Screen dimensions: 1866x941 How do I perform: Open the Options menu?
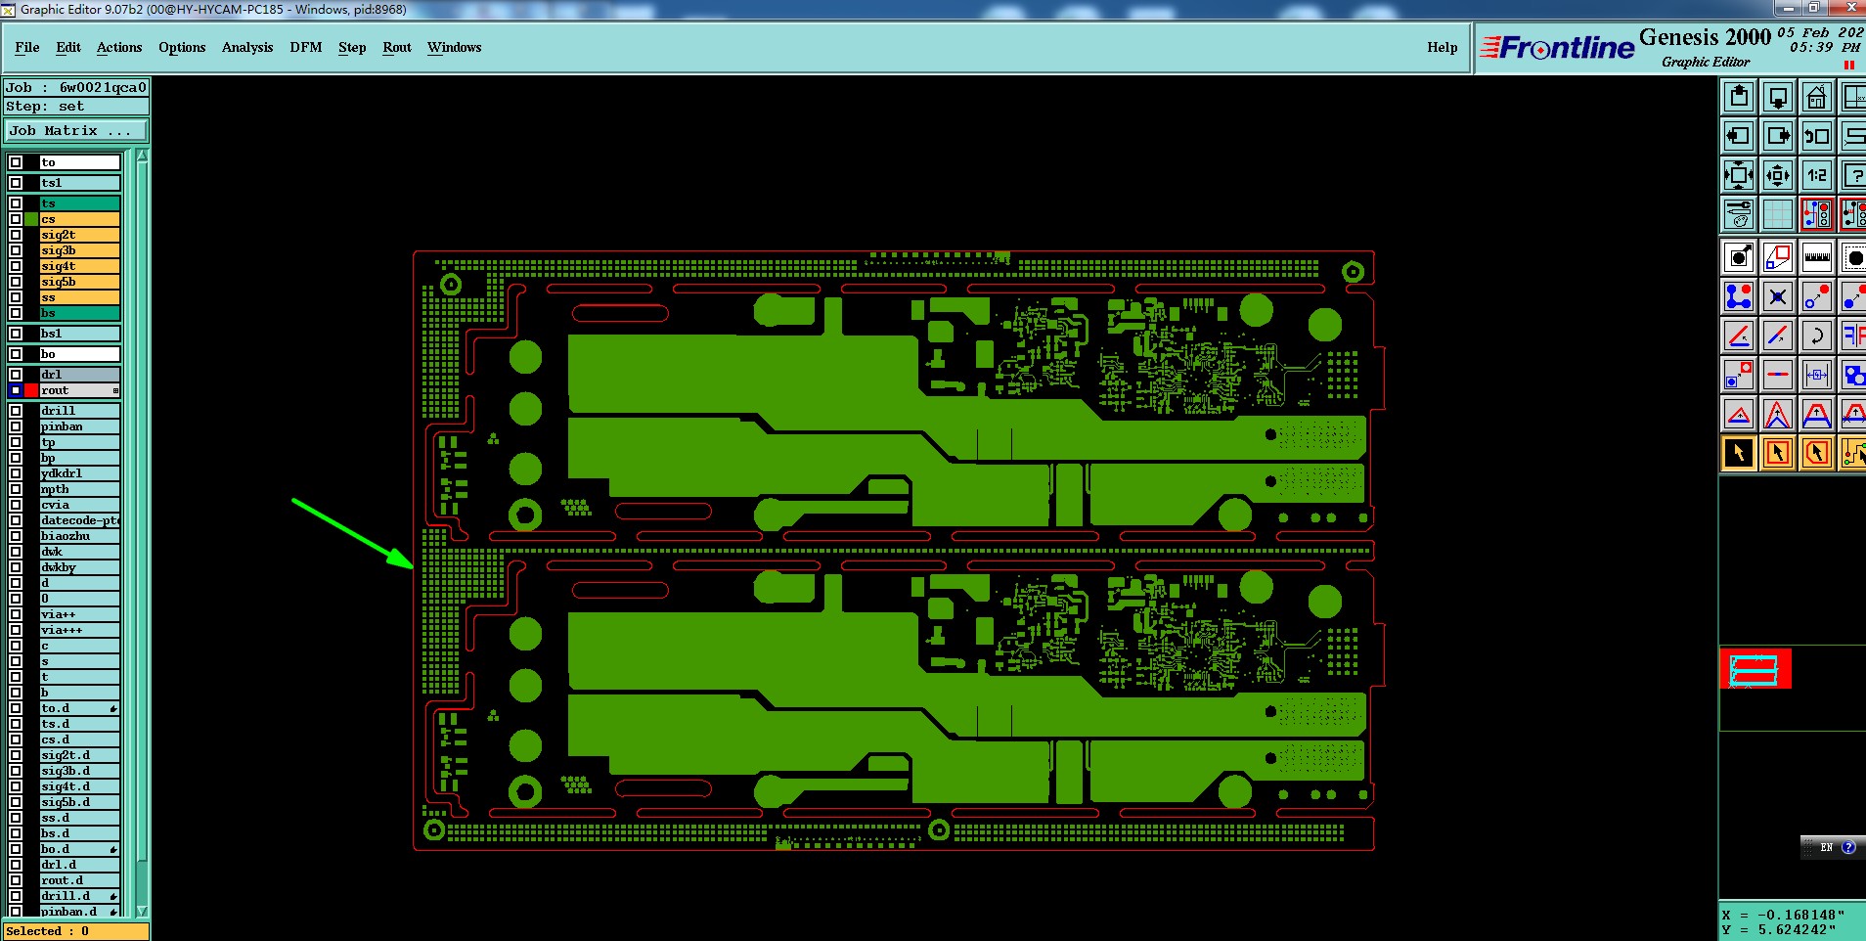click(x=182, y=47)
